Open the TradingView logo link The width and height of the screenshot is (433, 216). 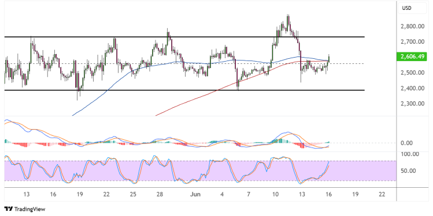pyautogui.click(x=25, y=209)
